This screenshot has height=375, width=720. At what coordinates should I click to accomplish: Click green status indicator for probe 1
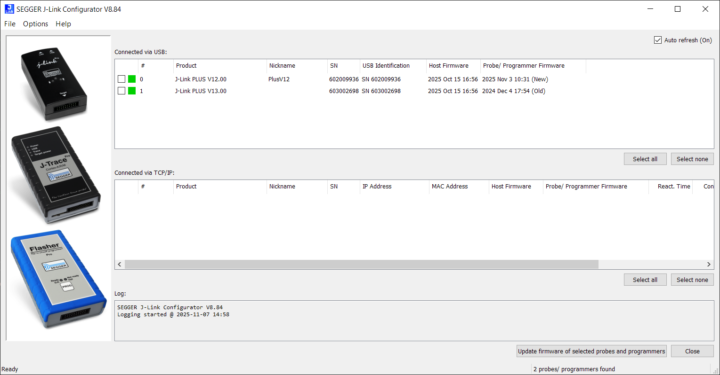click(x=132, y=91)
